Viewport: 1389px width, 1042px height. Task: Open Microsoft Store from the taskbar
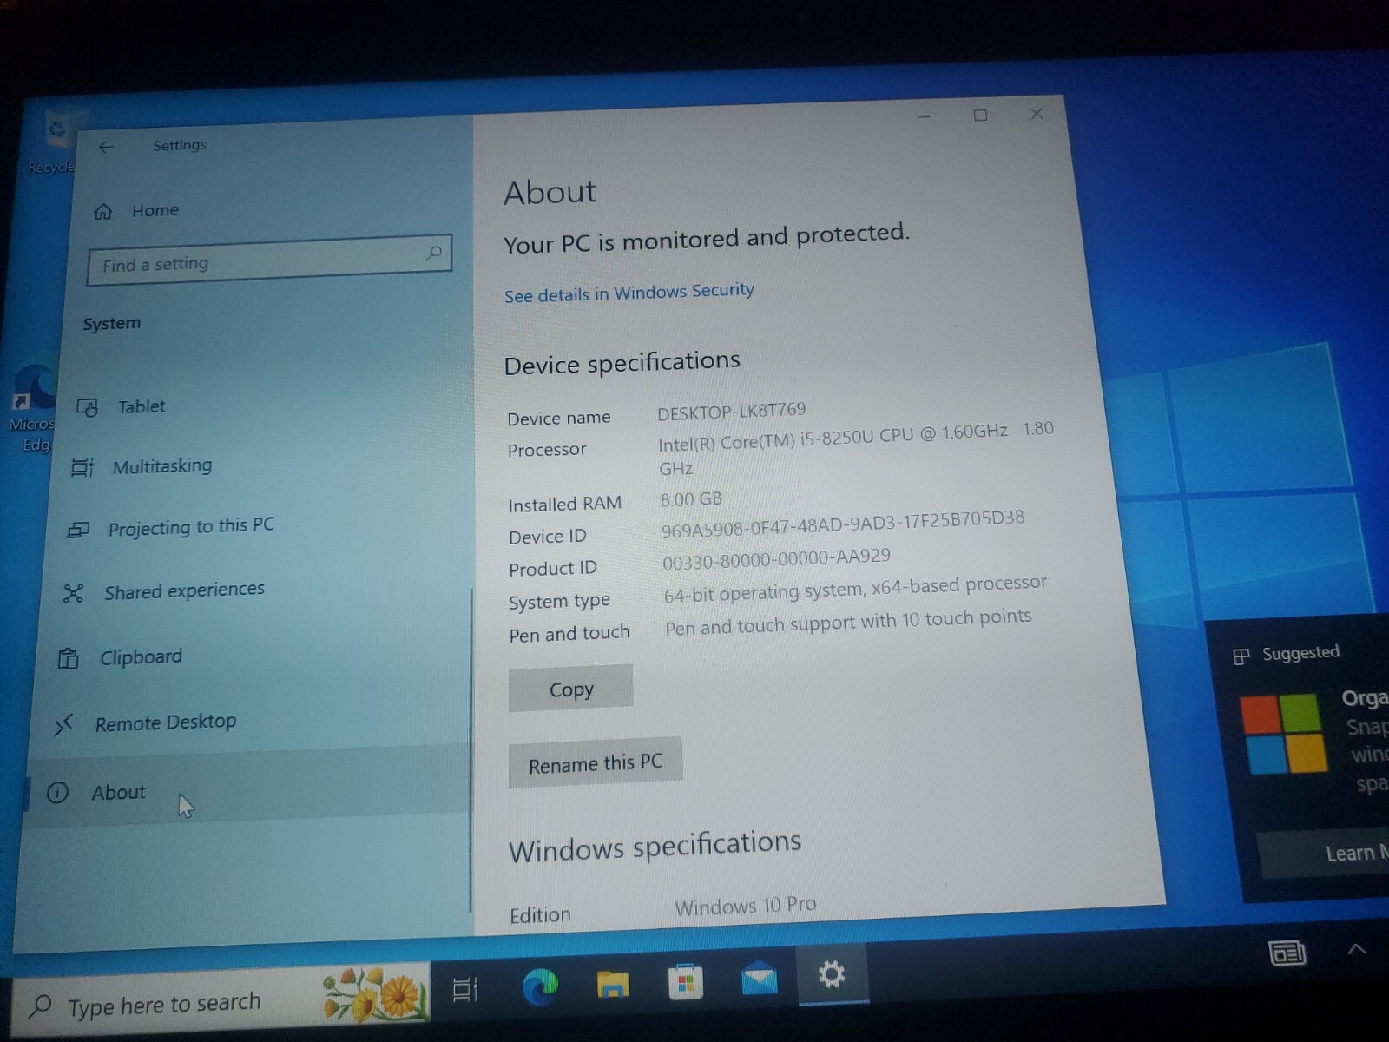pyautogui.click(x=685, y=981)
